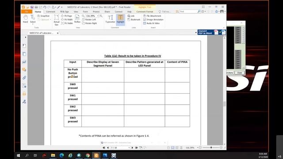Screen dimensions: 283x159
Task: Go to the previous page
Action: click(x=108, y=148)
